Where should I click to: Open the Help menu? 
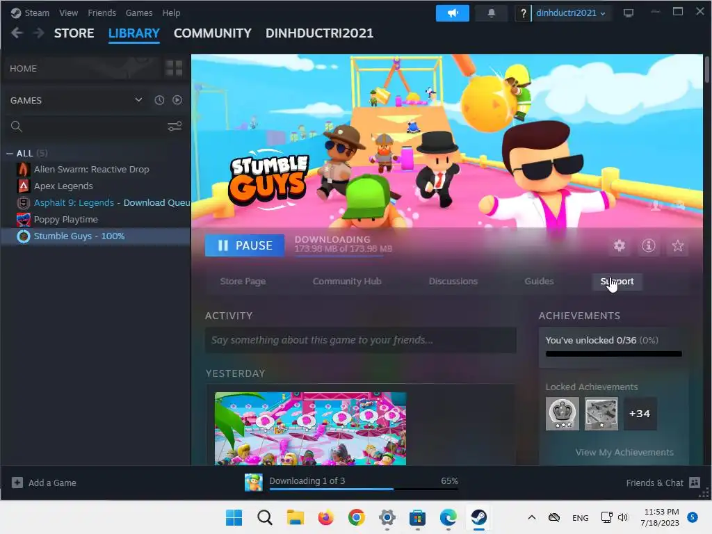pos(171,13)
